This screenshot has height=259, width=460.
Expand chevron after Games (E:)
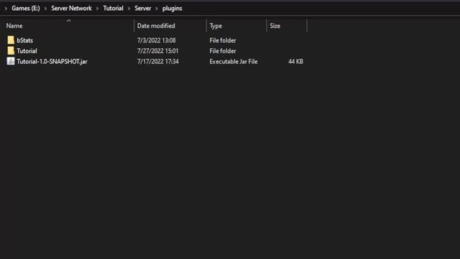45,9
